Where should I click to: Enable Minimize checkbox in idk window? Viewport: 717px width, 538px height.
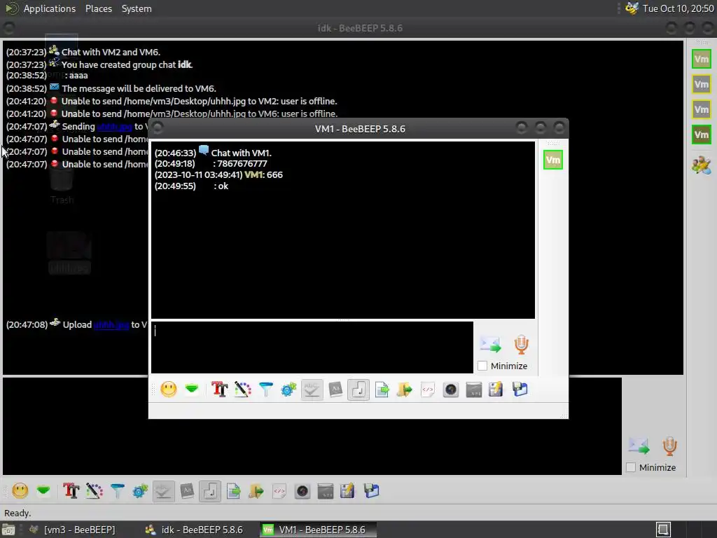(x=631, y=467)
